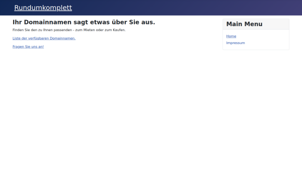Screen dimensions: 302x188
Task: Go to Home in Main Menu
Action: [x=231, y=36]
